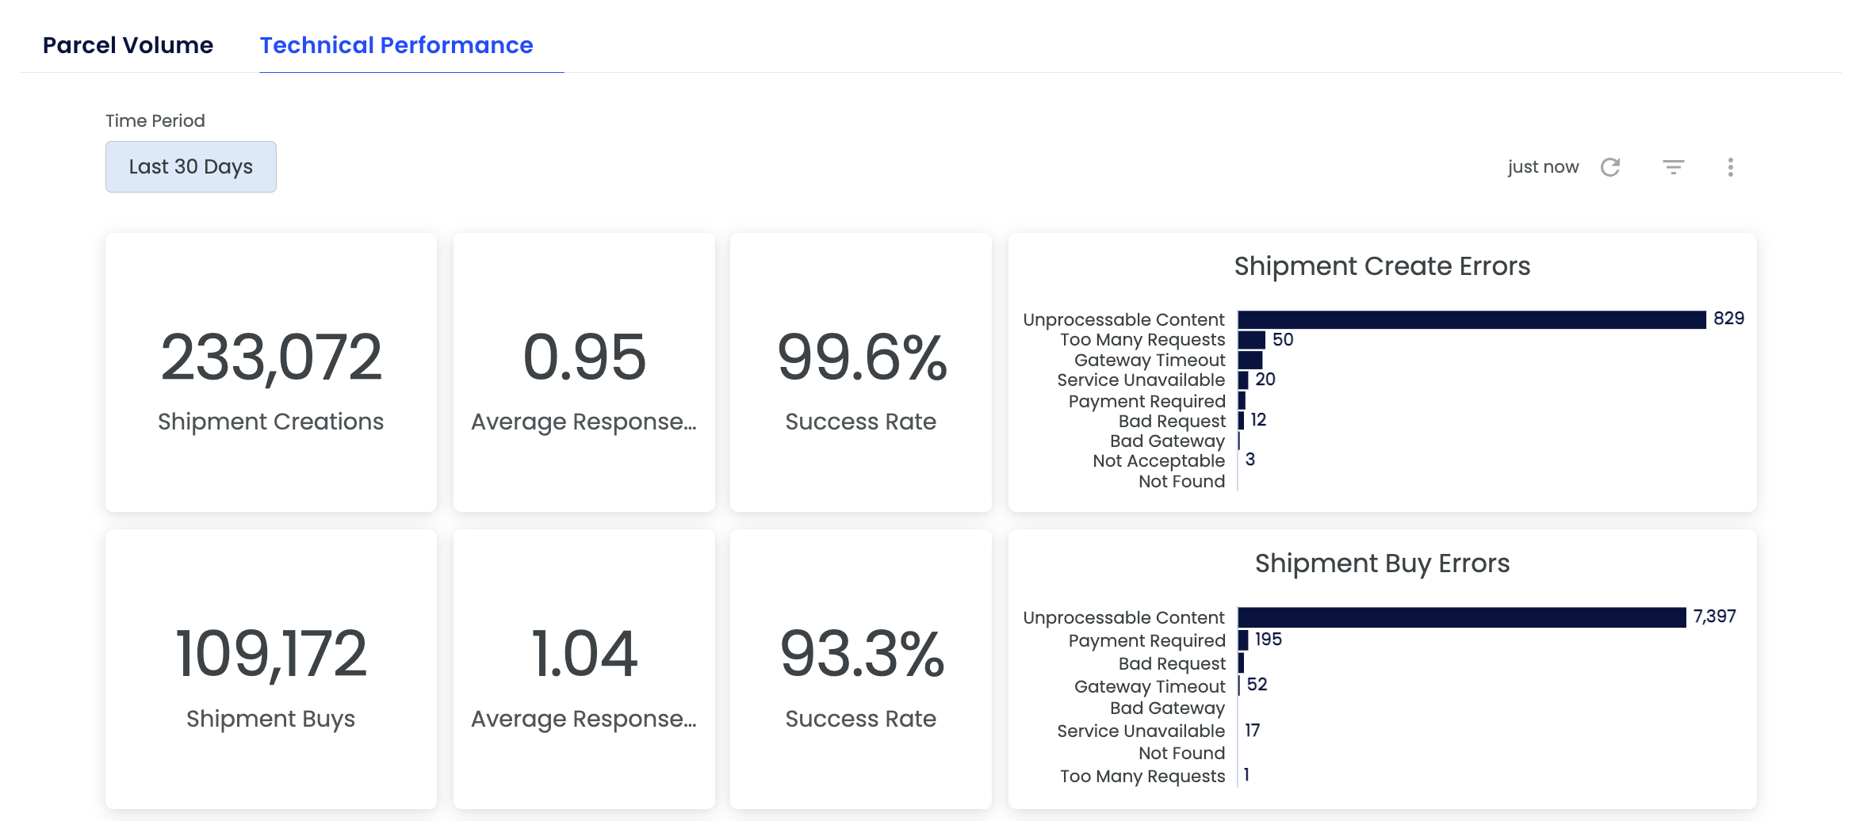The width and height of the screenshot is (1860, 821).
Task: Click the Gateway Timeout bar in Create Errors
Action: click(x=1250, y=361)
